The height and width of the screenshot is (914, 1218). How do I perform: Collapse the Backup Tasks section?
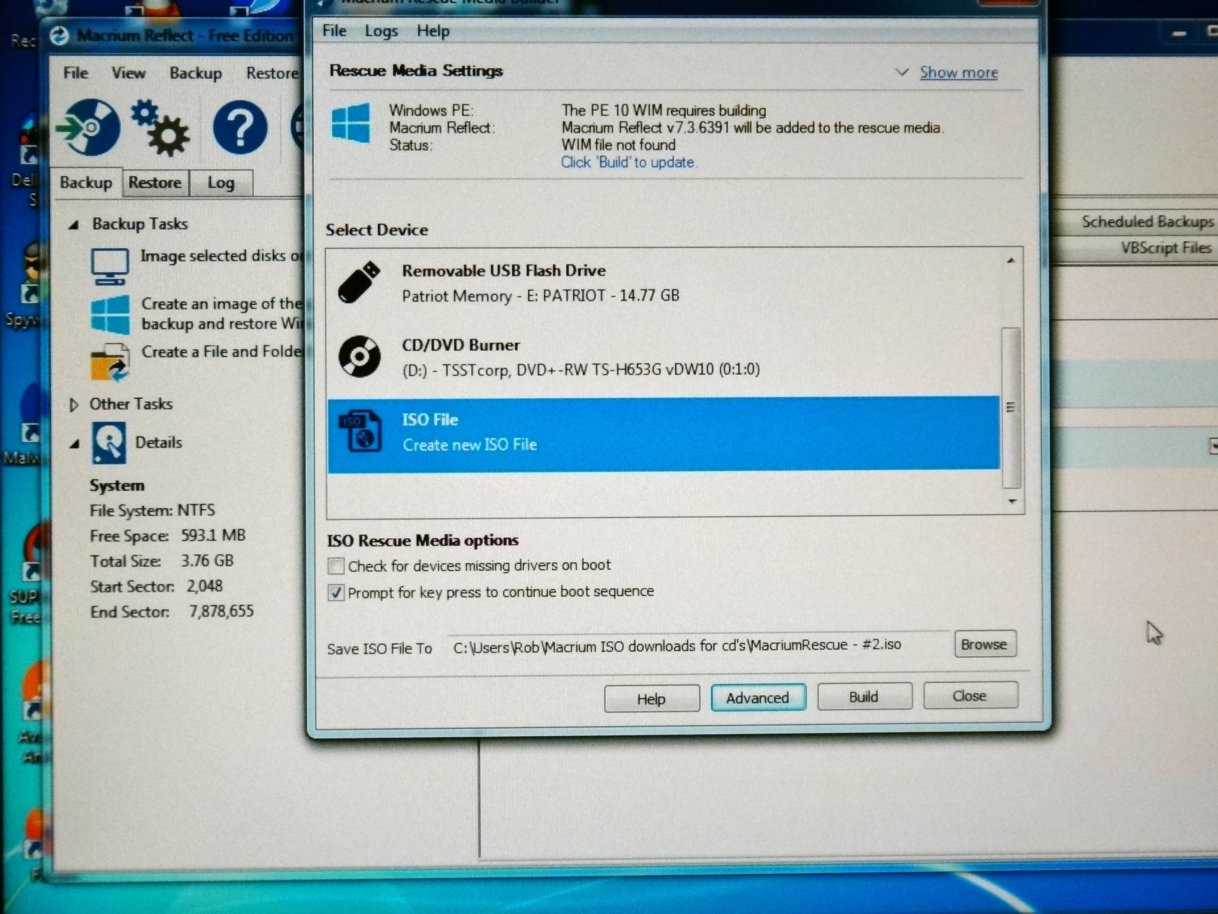[x=73, y=224]
